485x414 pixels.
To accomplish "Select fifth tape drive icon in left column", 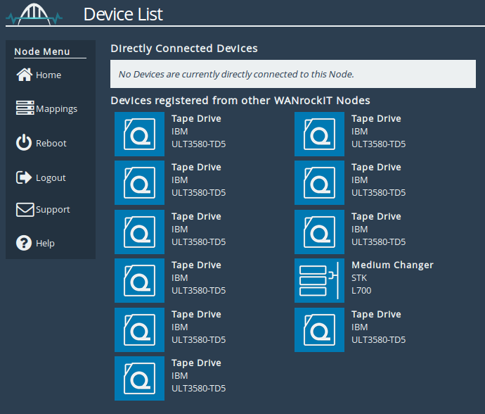I will tap(139, 330).
